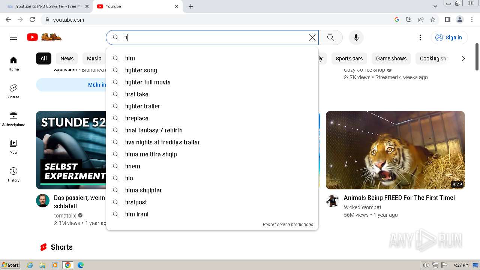This screenshot has width=480, height=270.
Task: Open 'Animals Being FREED For The First Time!' title
Action: pyautogui.click(x=399, y=198)
